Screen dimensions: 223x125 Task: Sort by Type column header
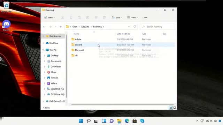click(x=144, y=34)
